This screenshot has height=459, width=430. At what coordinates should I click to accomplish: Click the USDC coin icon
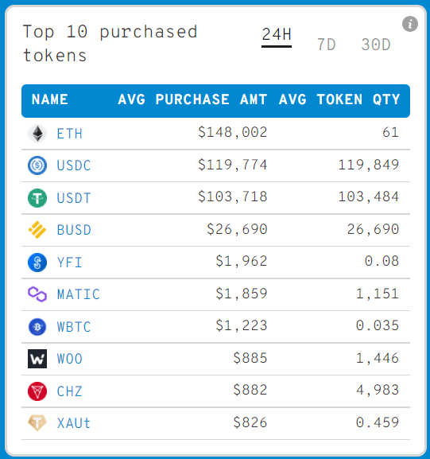37,165
